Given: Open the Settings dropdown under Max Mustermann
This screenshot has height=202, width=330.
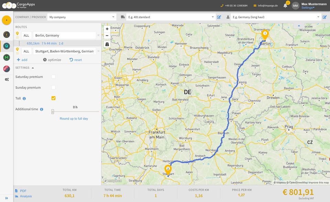Looking at the screenshot, I should click(308, 8).
